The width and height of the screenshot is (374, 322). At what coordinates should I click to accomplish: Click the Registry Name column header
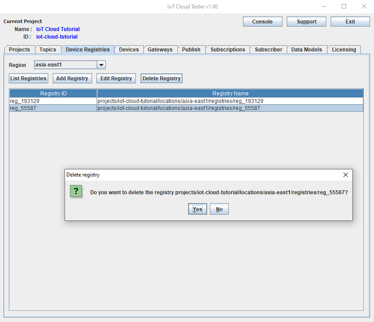pos(230,94)
